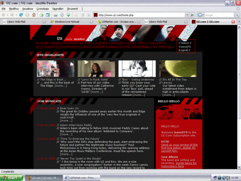Click the Paste toolbar icon
The width and height of the screenshot is (241, 181).
[89, 15]
